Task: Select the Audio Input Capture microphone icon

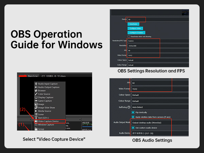Action: point(36,84)
